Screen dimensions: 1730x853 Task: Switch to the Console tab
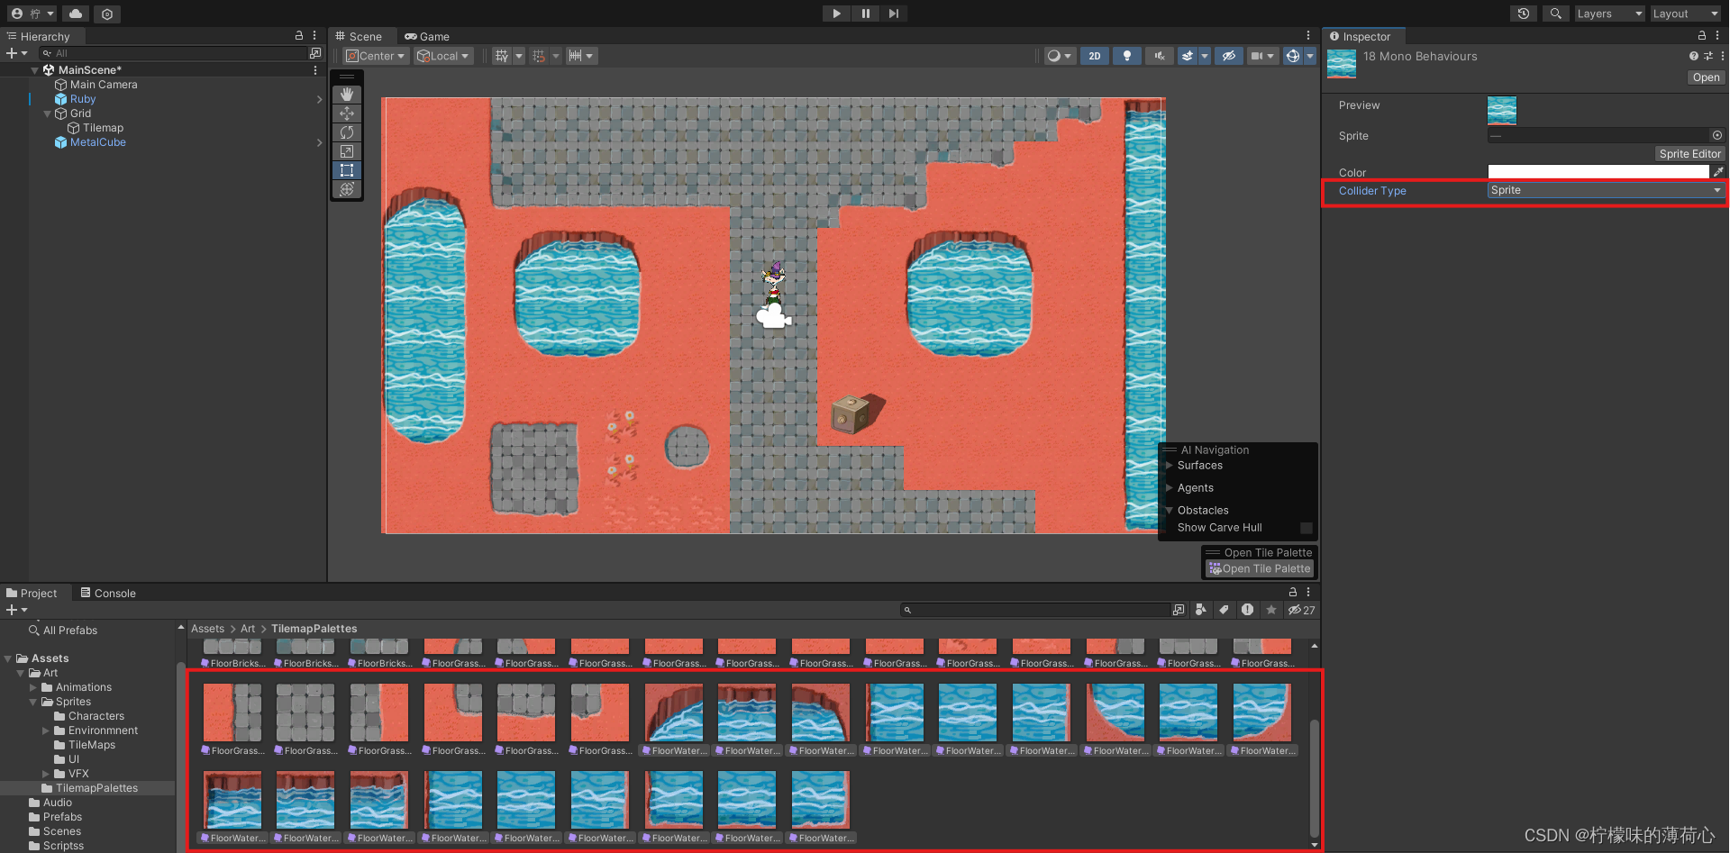(108, 593)
